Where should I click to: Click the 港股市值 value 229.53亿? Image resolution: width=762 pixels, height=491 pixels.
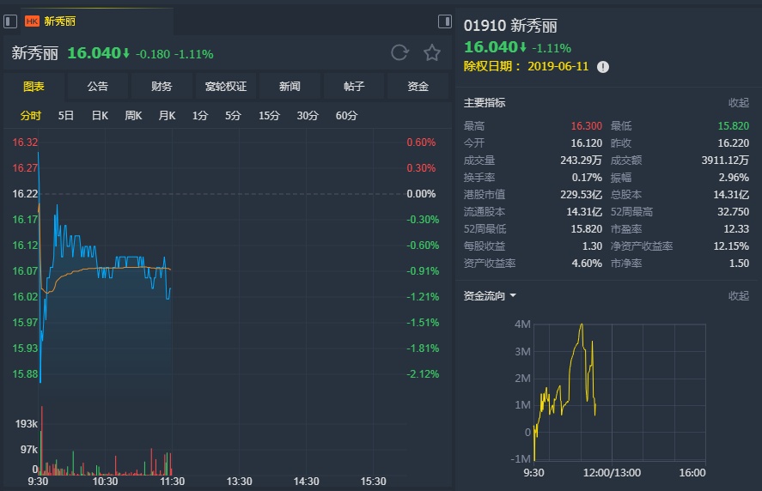pyautogui.click(x=582, y=195)
